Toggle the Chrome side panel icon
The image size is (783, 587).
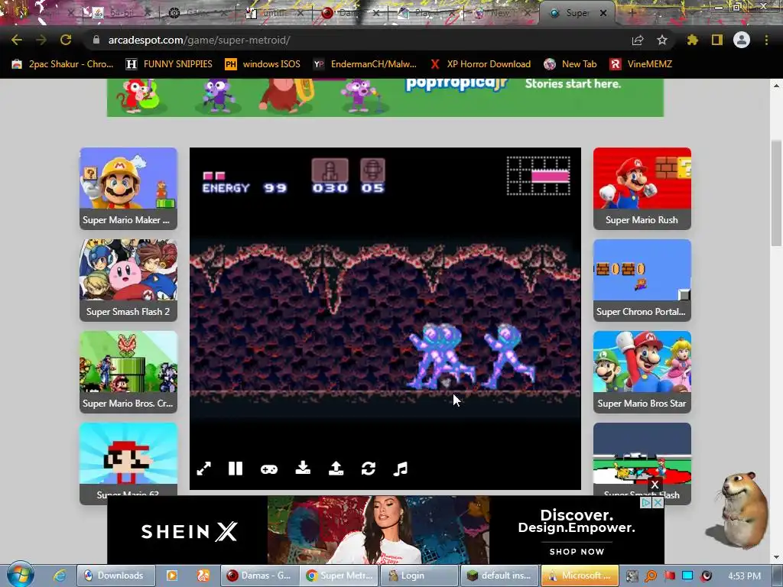[717, 40]
